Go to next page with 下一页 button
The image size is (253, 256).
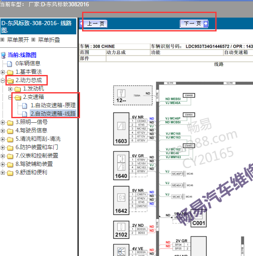(194, 24)
